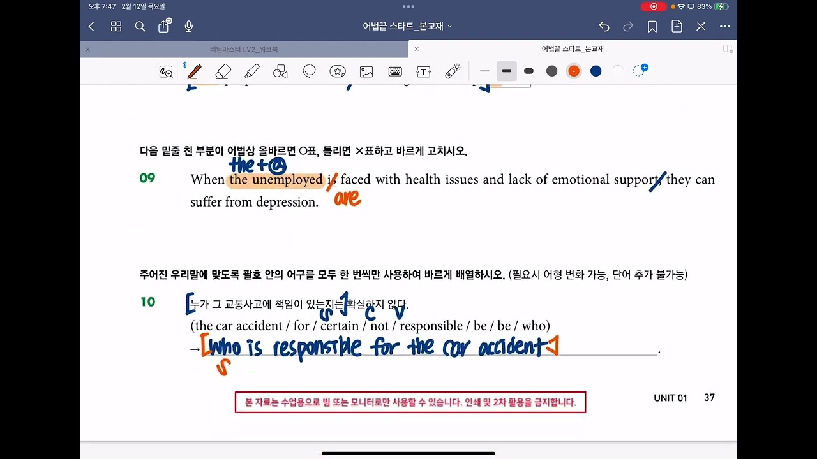Toggle read-only mode pencil-slash icon

point(701,26)
